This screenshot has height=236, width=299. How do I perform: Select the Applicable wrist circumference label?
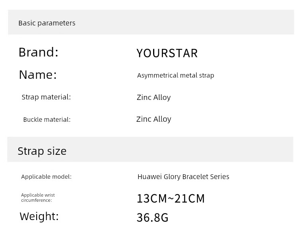(38, 197)
